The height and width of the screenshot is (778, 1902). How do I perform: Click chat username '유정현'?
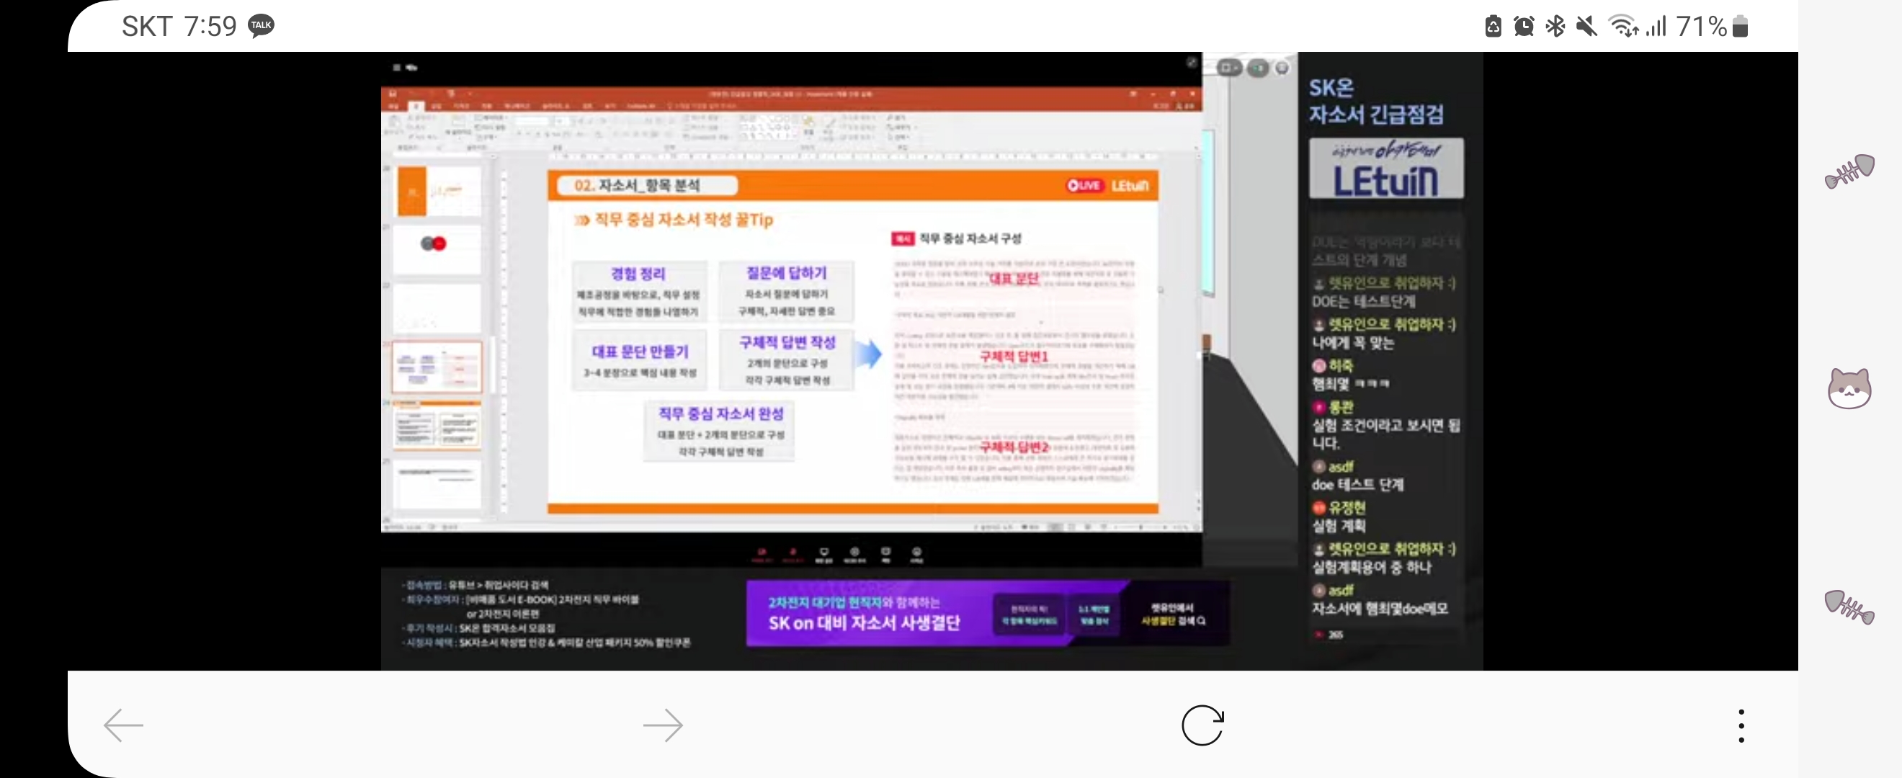pos(1346,507)
